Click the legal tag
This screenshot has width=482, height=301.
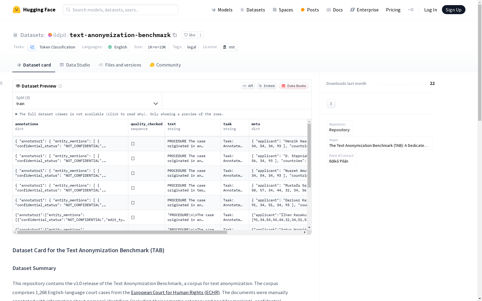192,47
